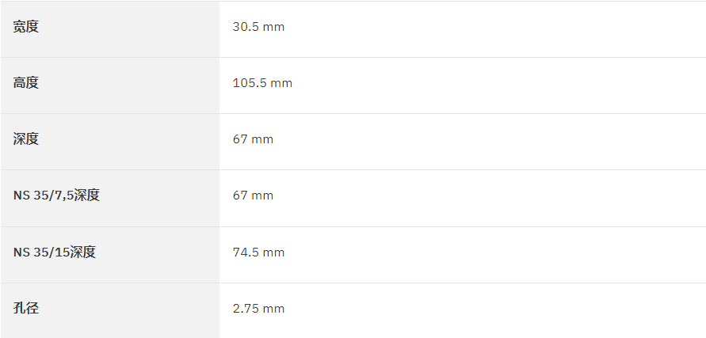Click the mm unit after 2.75
This screenshot has height=338, width=706.
273,309
